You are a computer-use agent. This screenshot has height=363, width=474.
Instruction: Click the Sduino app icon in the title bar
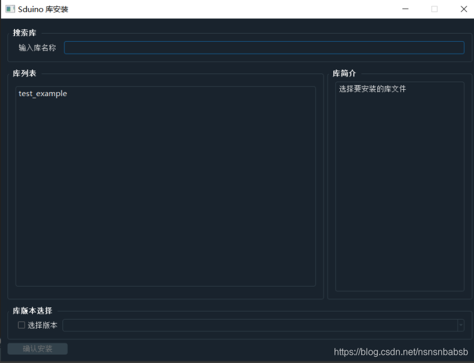pyautogui.click(x=9, y=9)
